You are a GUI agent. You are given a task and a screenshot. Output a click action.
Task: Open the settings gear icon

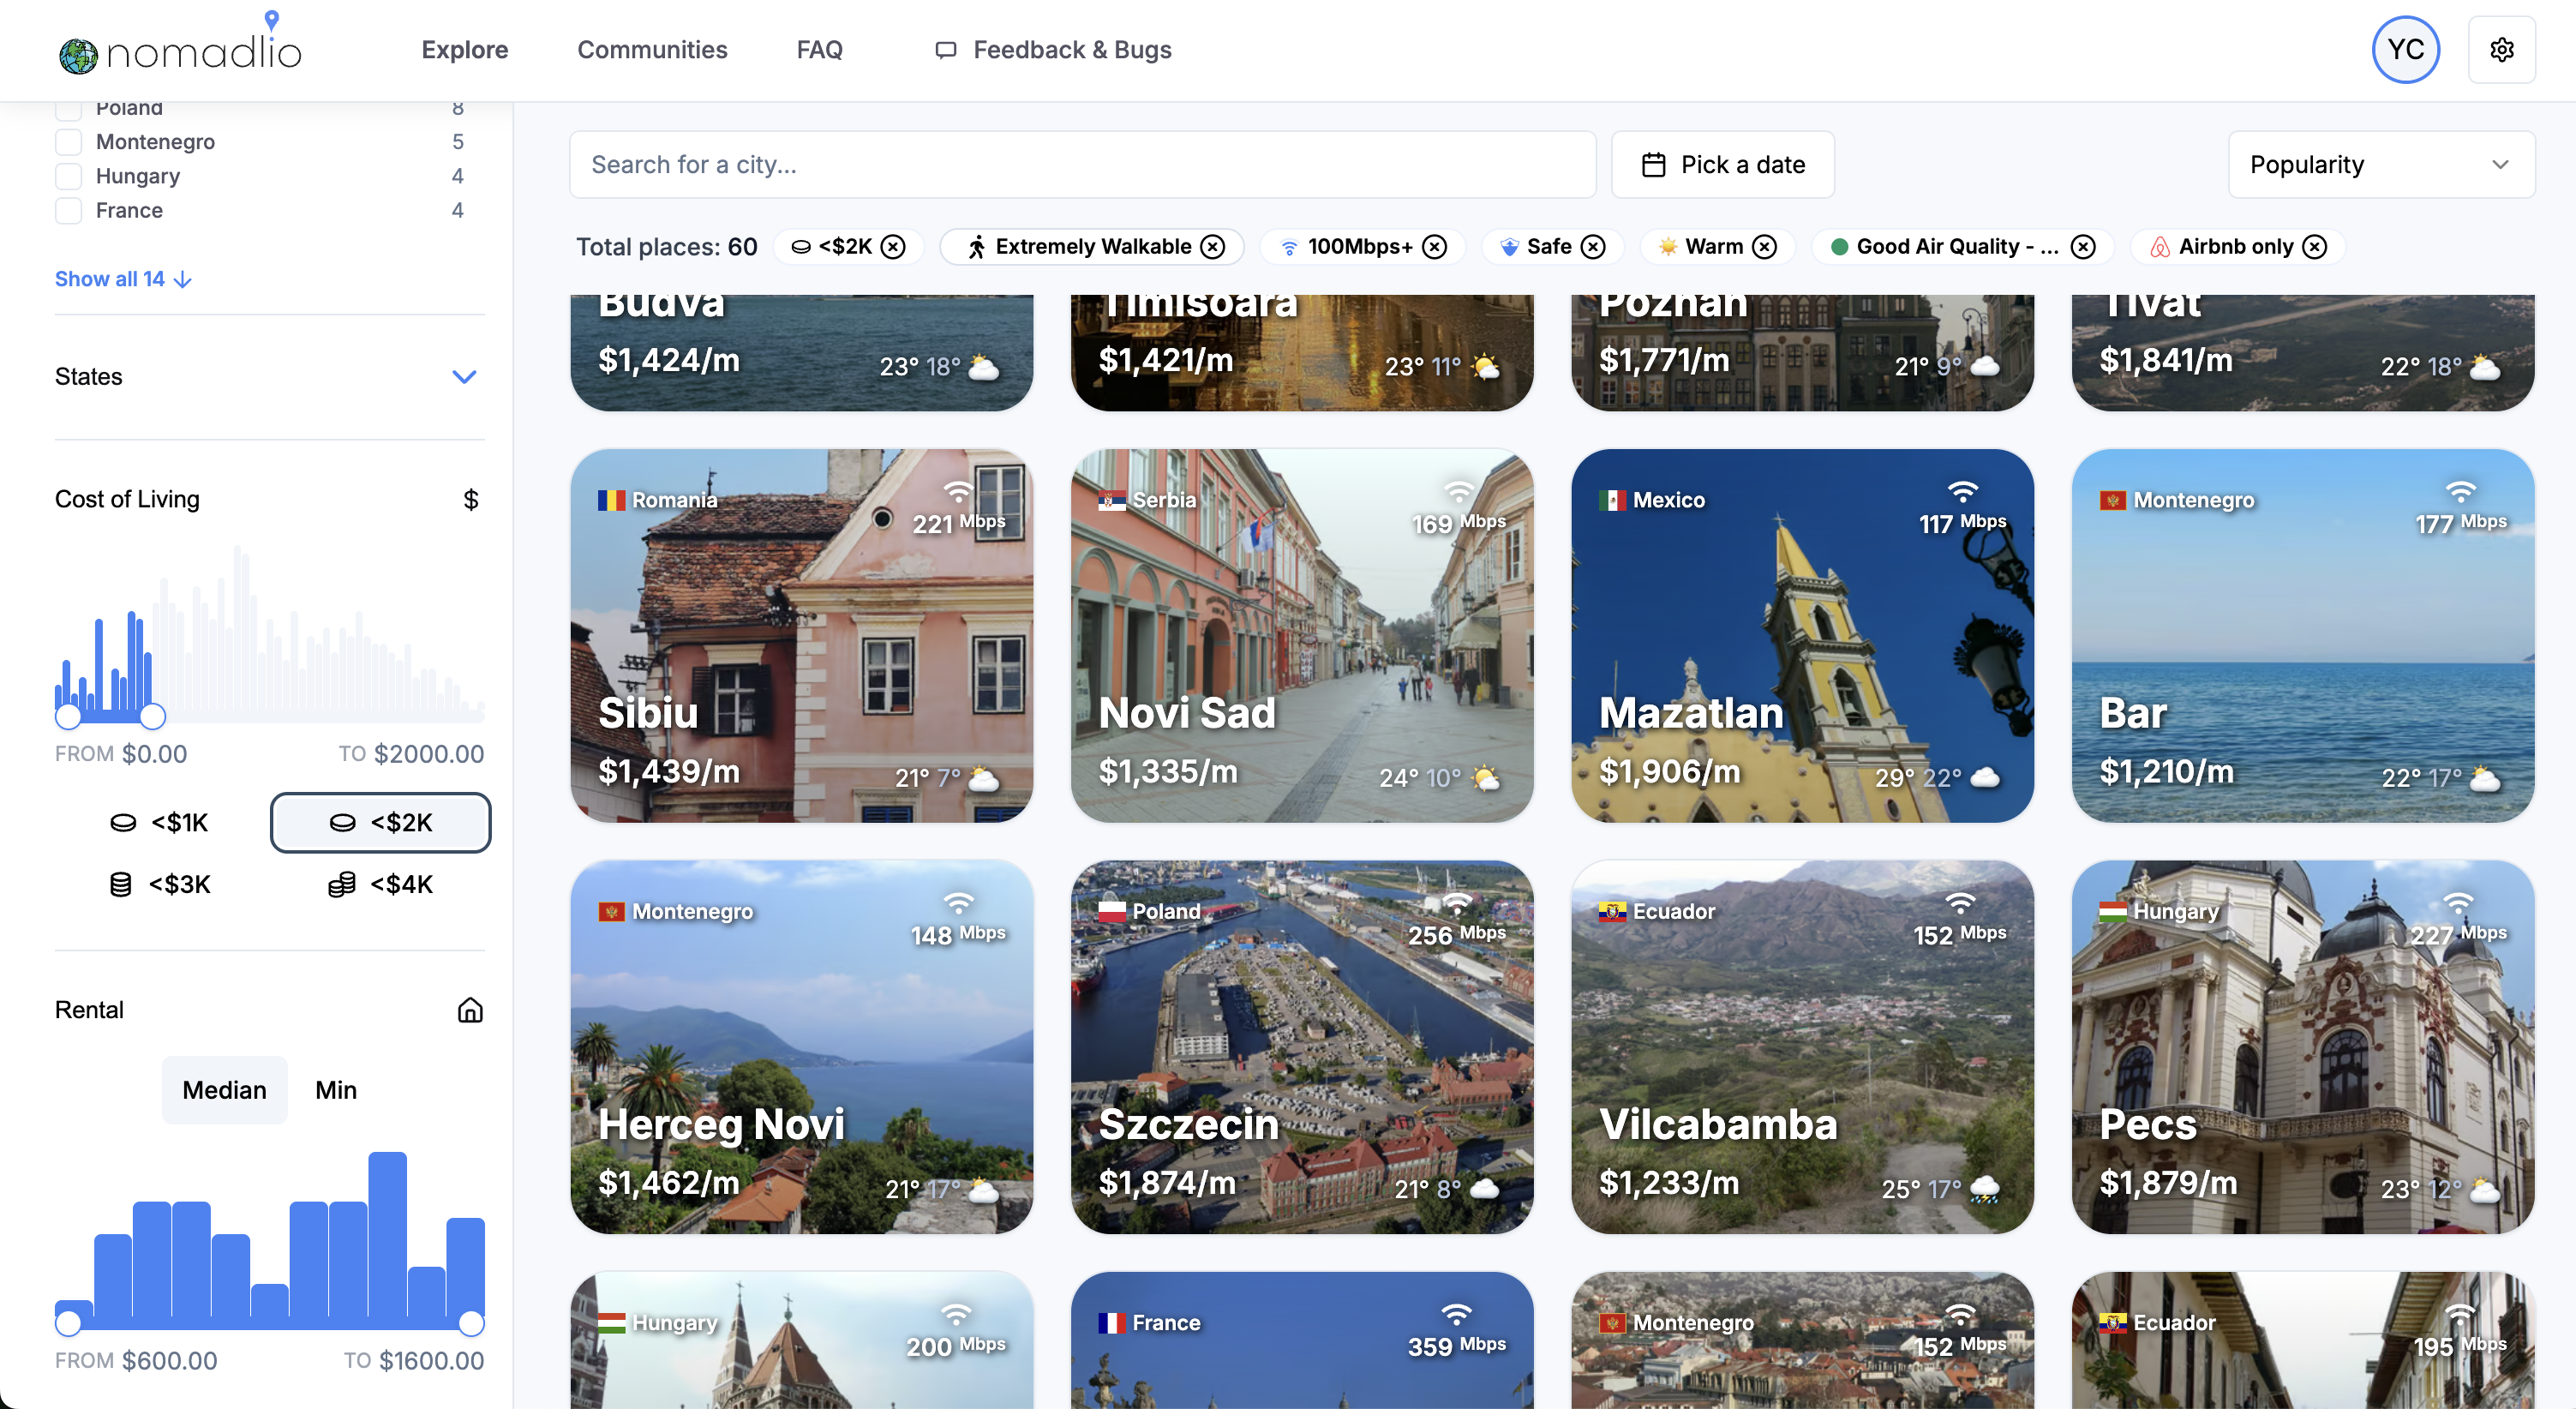(2501, 50)
